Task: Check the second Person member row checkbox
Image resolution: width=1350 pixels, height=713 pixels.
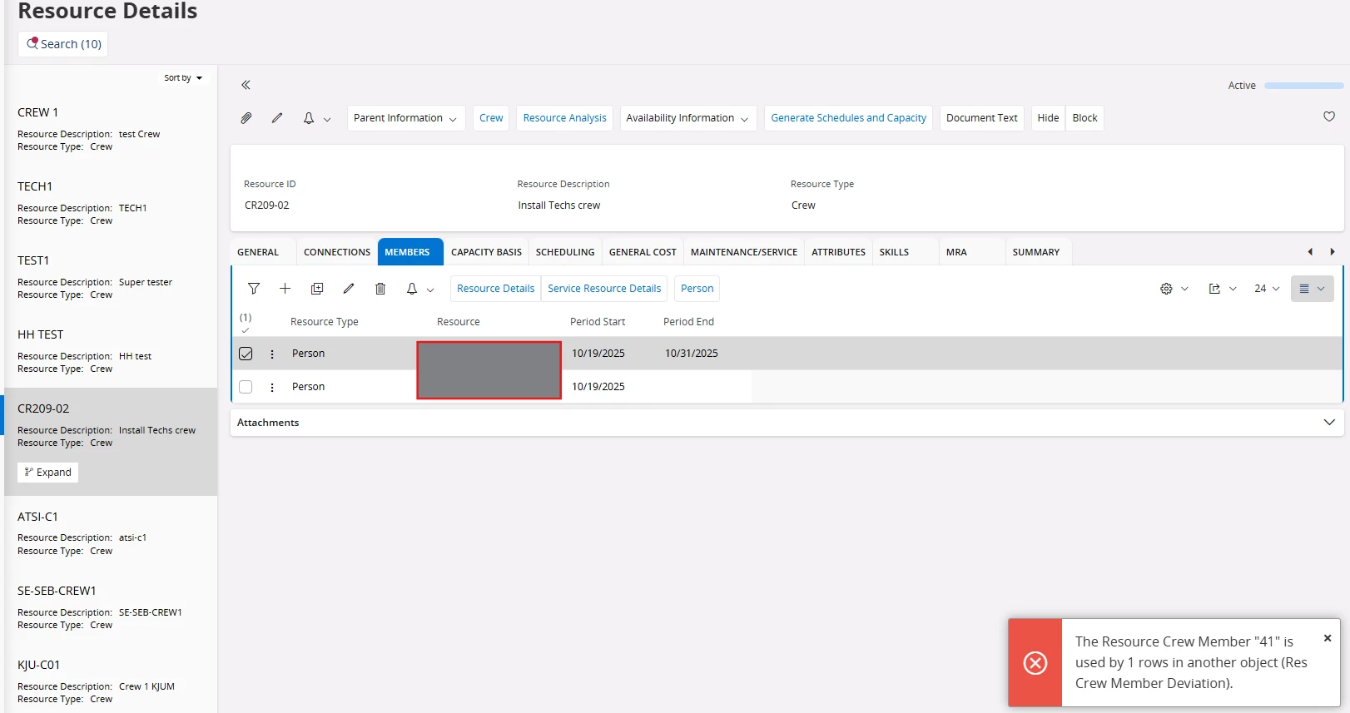Action: tap(246, 387)
